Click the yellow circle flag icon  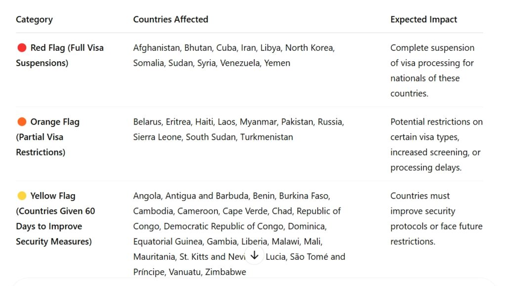pos(22,196)
